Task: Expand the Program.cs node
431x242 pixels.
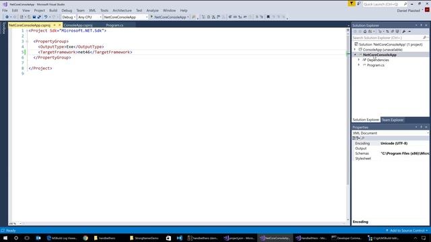Action: click(358, 65)
